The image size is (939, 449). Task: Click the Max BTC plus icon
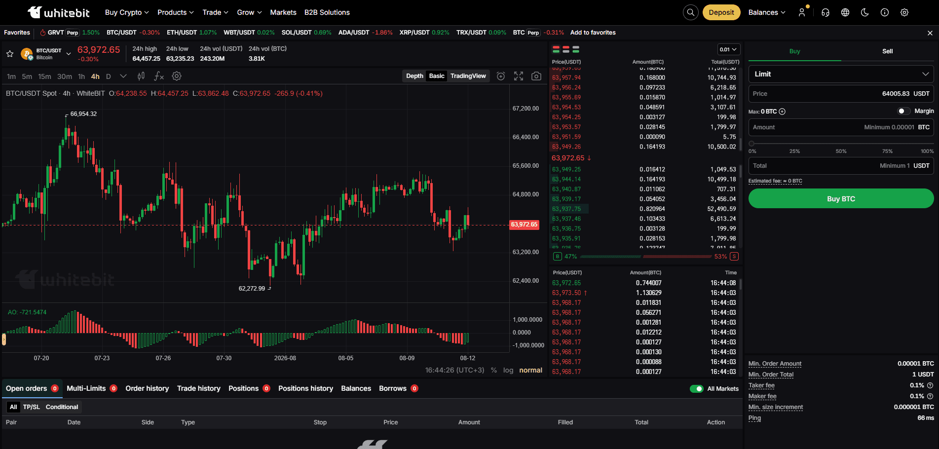782,112
